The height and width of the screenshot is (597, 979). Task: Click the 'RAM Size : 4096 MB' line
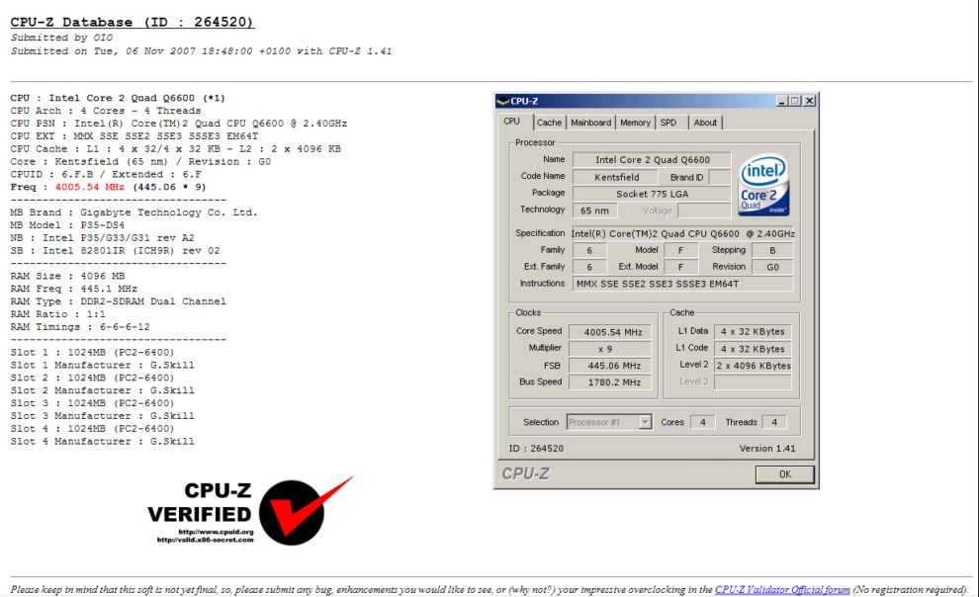[x=67, y=277]
